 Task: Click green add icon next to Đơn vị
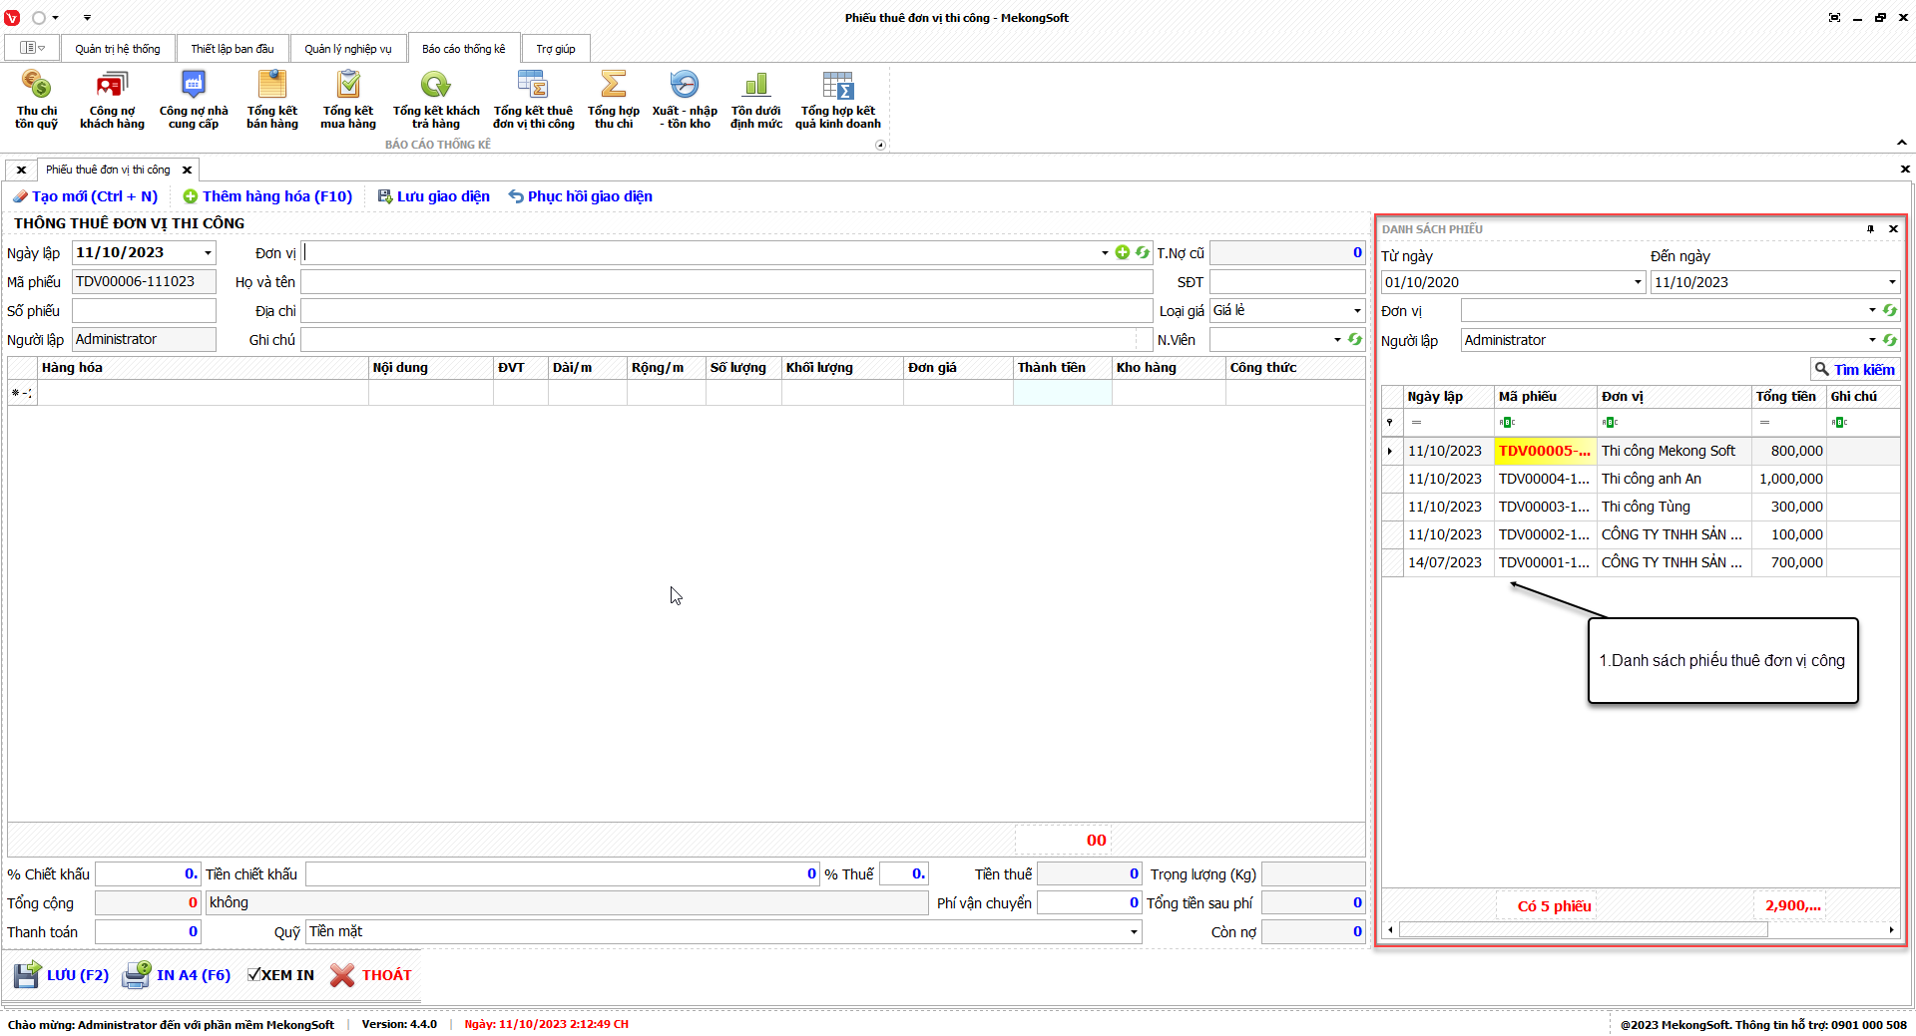click(x=1123, y=253)
